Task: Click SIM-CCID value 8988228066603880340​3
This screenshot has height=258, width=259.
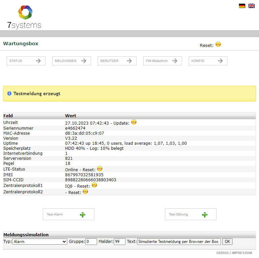Action: 91,180
